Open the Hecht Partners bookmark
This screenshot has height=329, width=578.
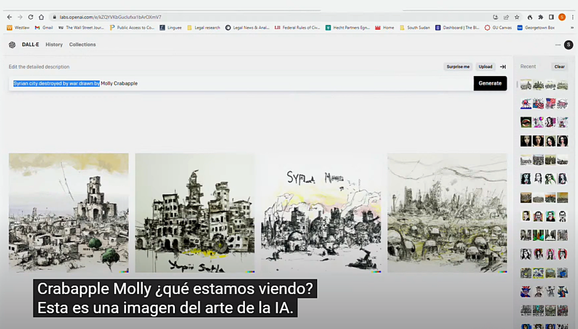[348, 28]
